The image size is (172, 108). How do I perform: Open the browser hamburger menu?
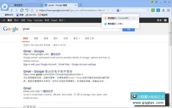point(169,10)
